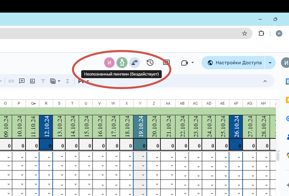Click the 0 total cell under 16.10.24
The height and width of the screenshot is (196, 289).
point(99,144)
